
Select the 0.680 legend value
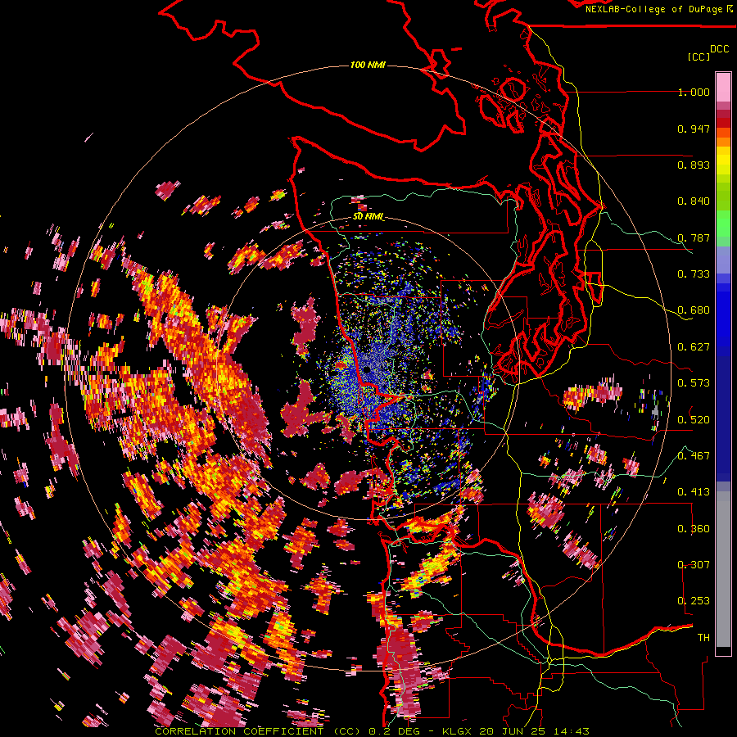click(694, 310)
